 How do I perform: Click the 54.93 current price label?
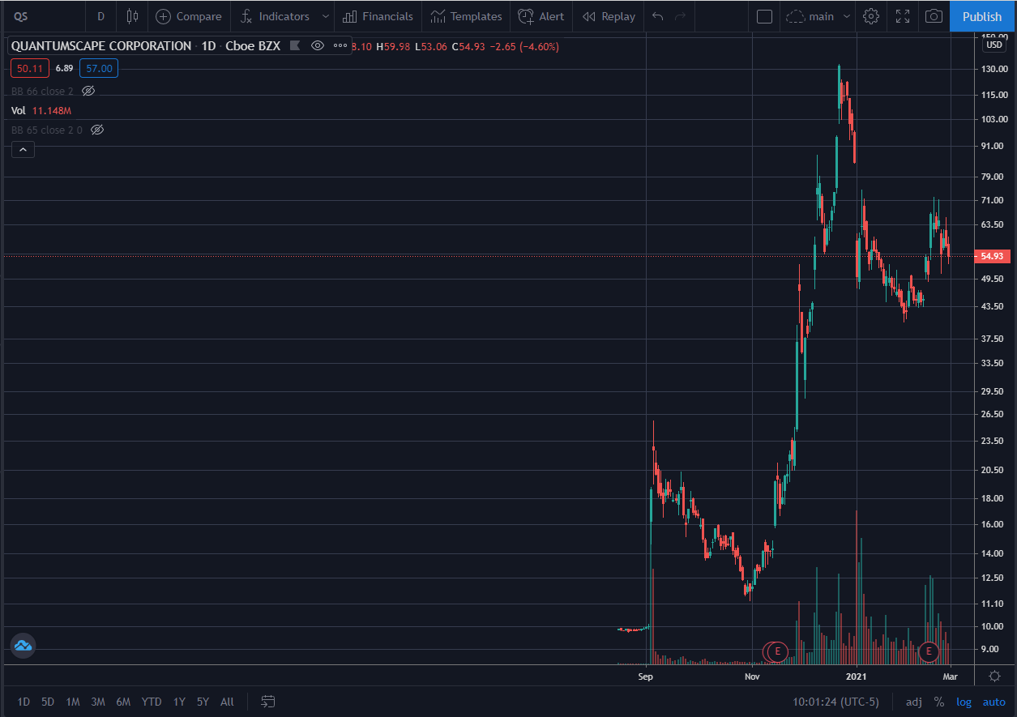pyautogui.click(x=993, y=256)
